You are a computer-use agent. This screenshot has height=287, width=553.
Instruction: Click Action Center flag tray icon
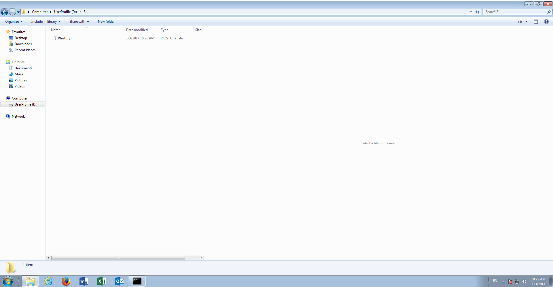(510, 282)
